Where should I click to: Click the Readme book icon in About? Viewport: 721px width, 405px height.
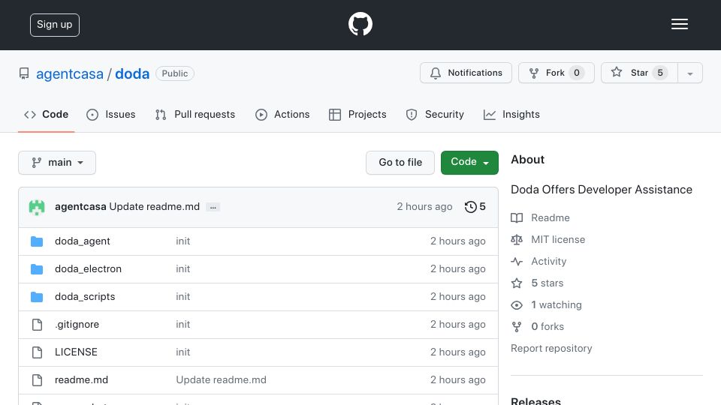coord(517,217)
